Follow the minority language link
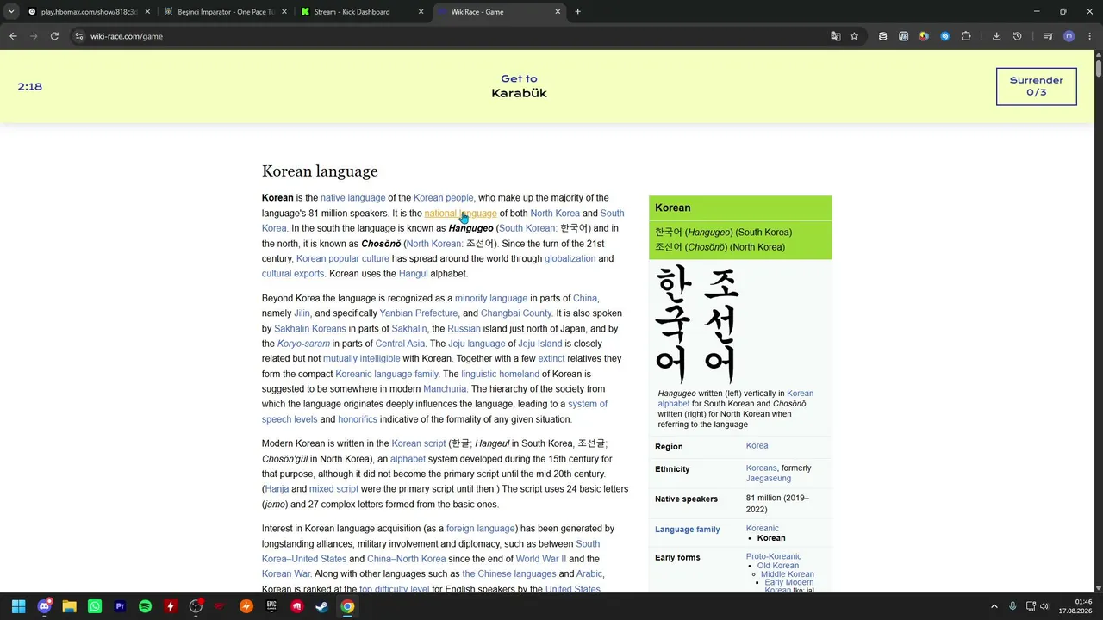 (x=491, y=298)
